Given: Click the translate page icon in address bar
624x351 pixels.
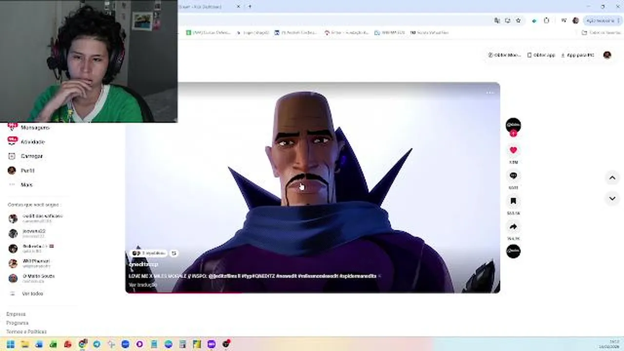Looking at the screenshot, I should pyautogui.click(x=497, y=20).
